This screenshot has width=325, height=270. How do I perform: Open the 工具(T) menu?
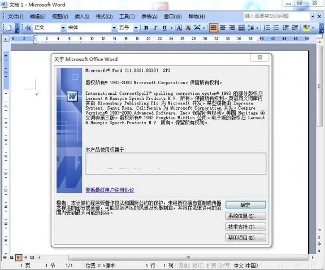click(127, 16)
